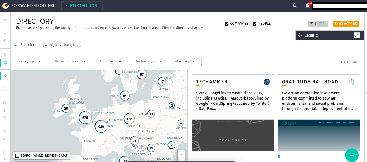Click the 4 cluster over Ukraine
Screen dimensions: 367x162
click(x=181, y=123)
